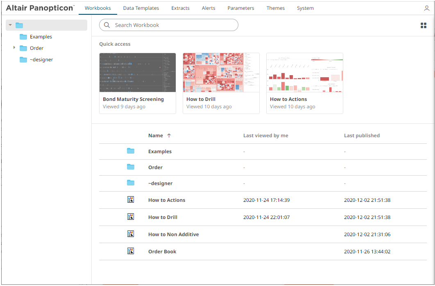Switch to the Data Templates tab

pos(141,8)
